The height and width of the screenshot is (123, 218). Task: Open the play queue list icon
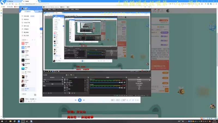(137, 100)
